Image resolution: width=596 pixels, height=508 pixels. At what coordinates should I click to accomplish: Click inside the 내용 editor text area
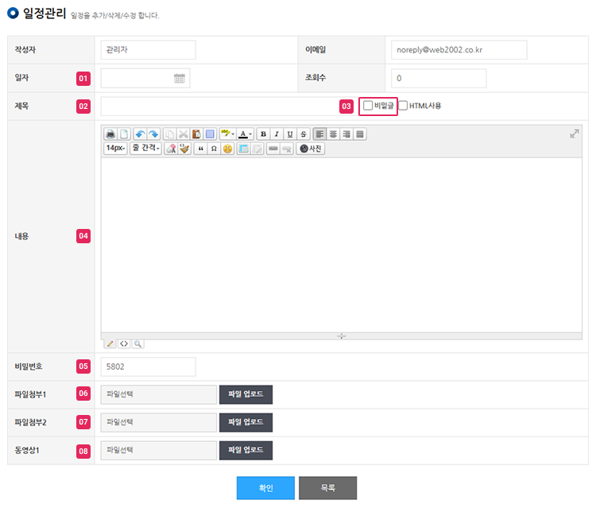(342, 245)
